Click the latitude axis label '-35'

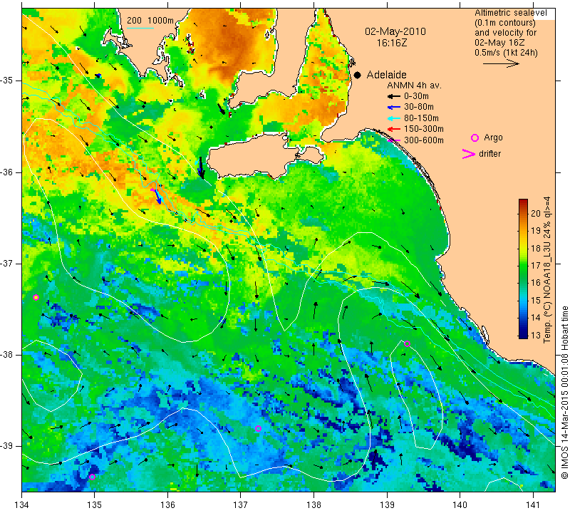(7, 81)
